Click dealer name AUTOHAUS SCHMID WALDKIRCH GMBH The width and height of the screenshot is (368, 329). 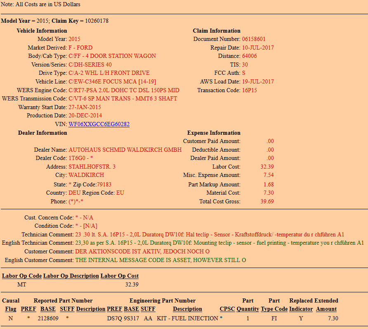[x=125, y=150]
